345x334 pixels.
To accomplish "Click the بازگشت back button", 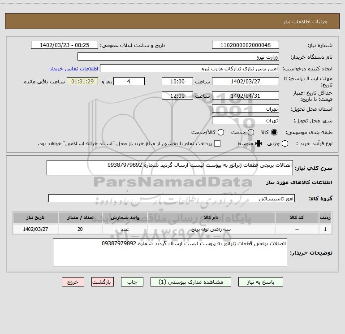I will [103, 282].
